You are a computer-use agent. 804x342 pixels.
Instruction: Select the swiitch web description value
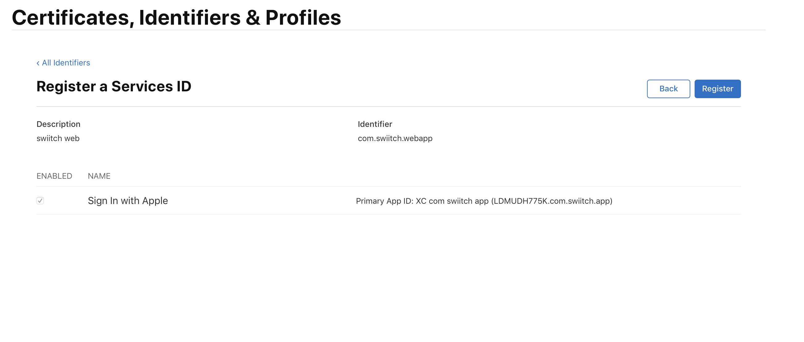point(58,138)
